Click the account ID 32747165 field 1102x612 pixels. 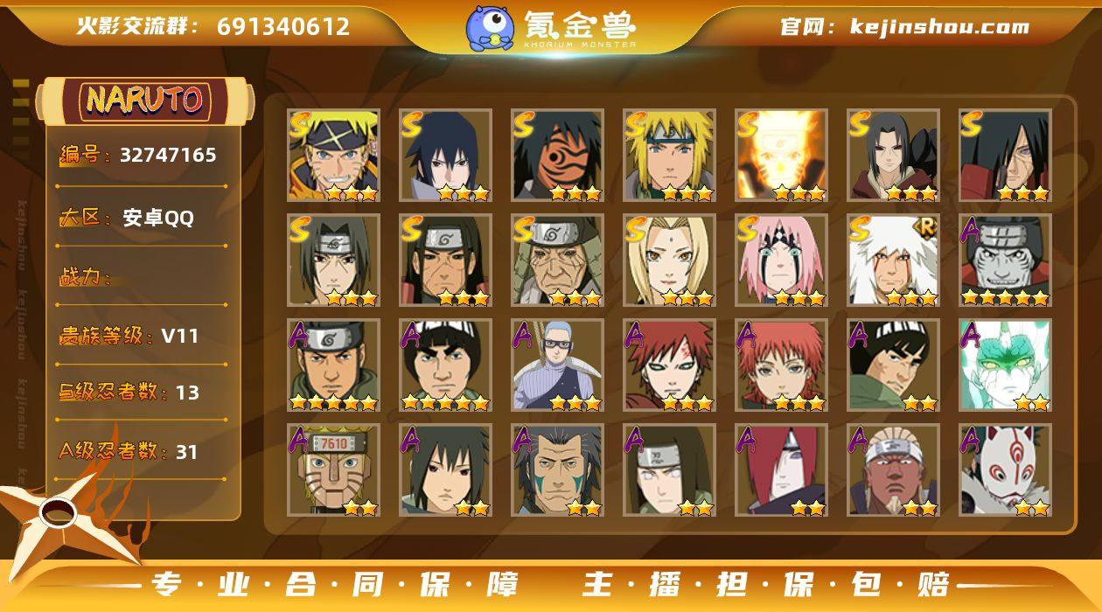click(x=140, y=156)
